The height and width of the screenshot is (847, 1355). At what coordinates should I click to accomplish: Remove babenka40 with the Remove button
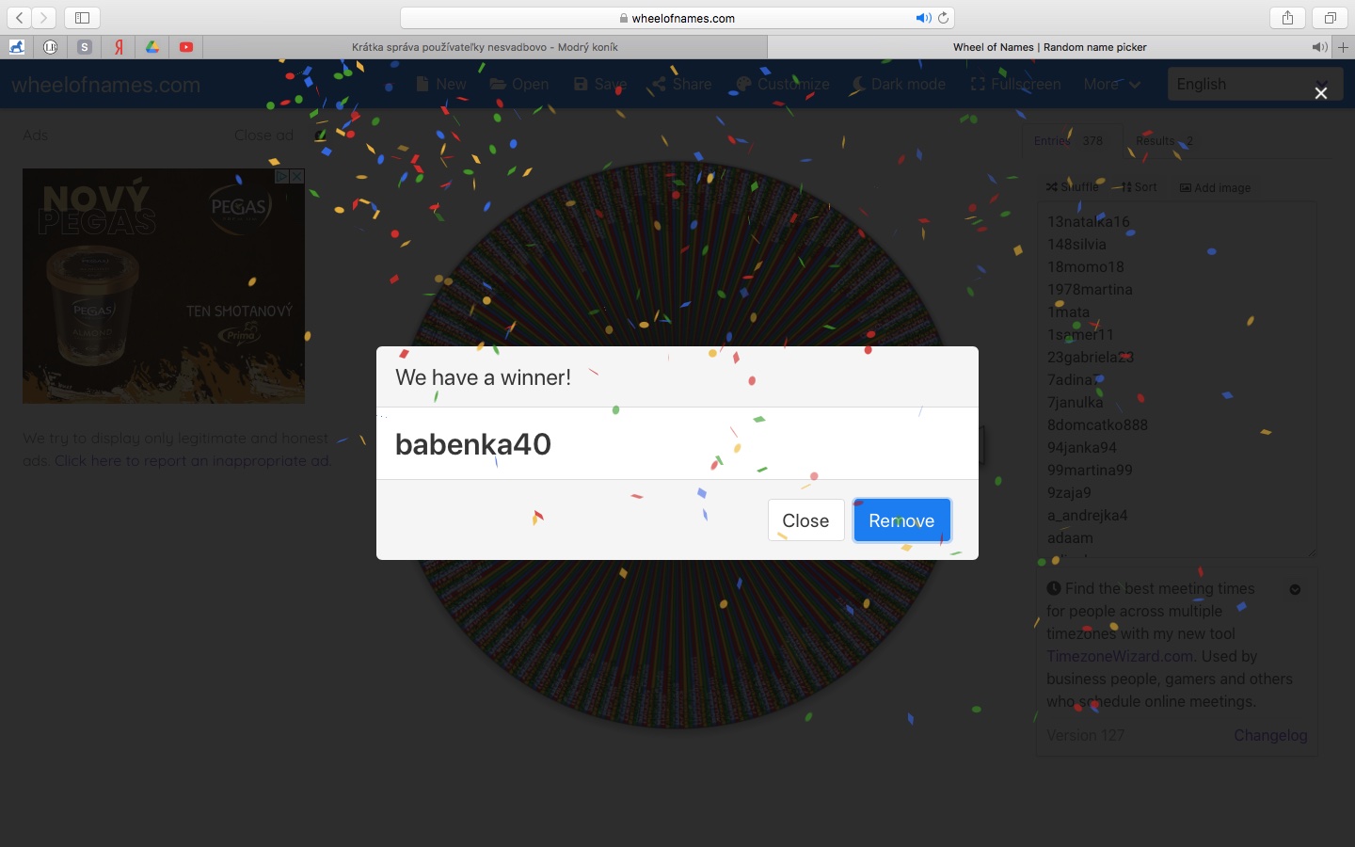(901, 520)
